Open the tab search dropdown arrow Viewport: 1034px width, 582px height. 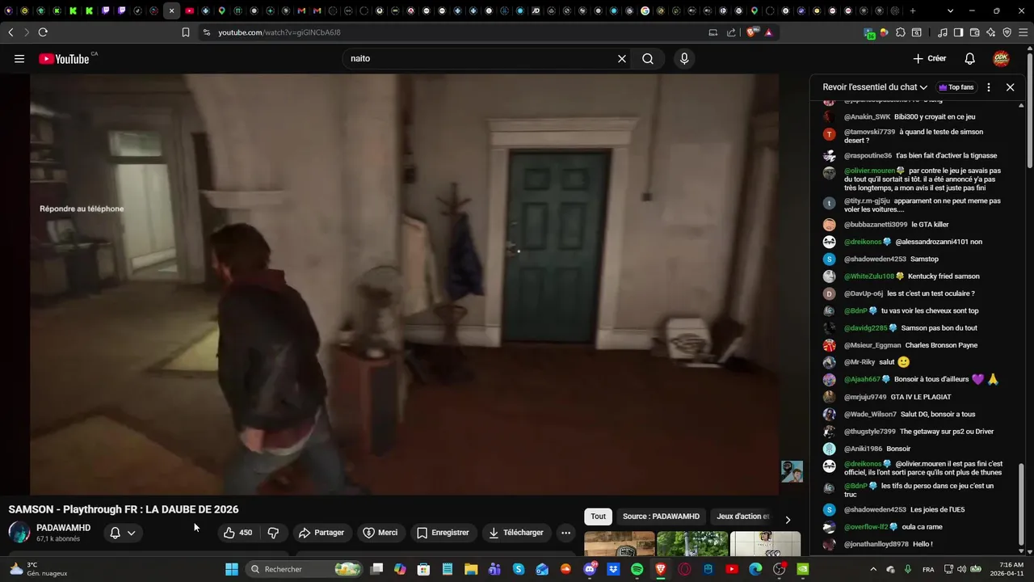pyautogui.click(x=950, y=11)
